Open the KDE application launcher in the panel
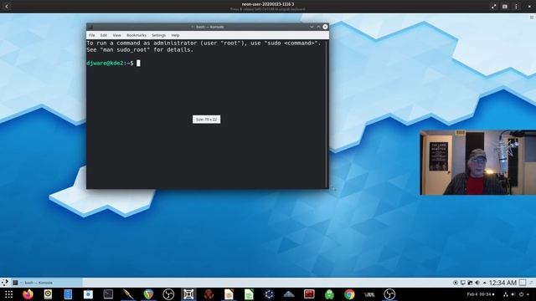The image size is (536, 301). click(5, 283)
